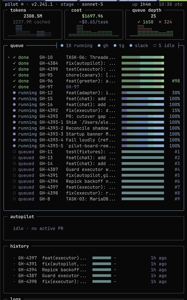Click '`pilot-board-rem...' task title
Screen dimensions: 187x300
click(x=91, y=146)
